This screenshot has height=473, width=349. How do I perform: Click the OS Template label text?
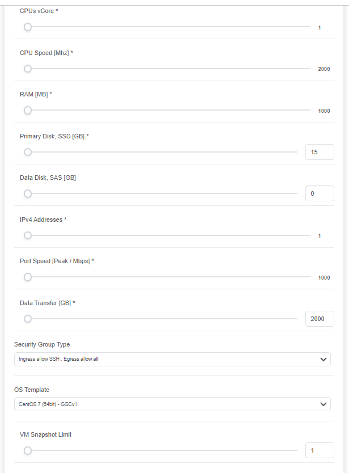(x=32, y=390)
